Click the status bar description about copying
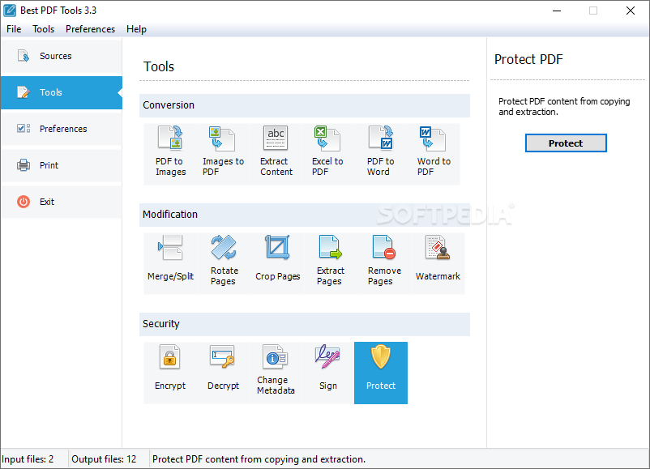This screenshot has height=469, width=650. (x=259, y=459)
